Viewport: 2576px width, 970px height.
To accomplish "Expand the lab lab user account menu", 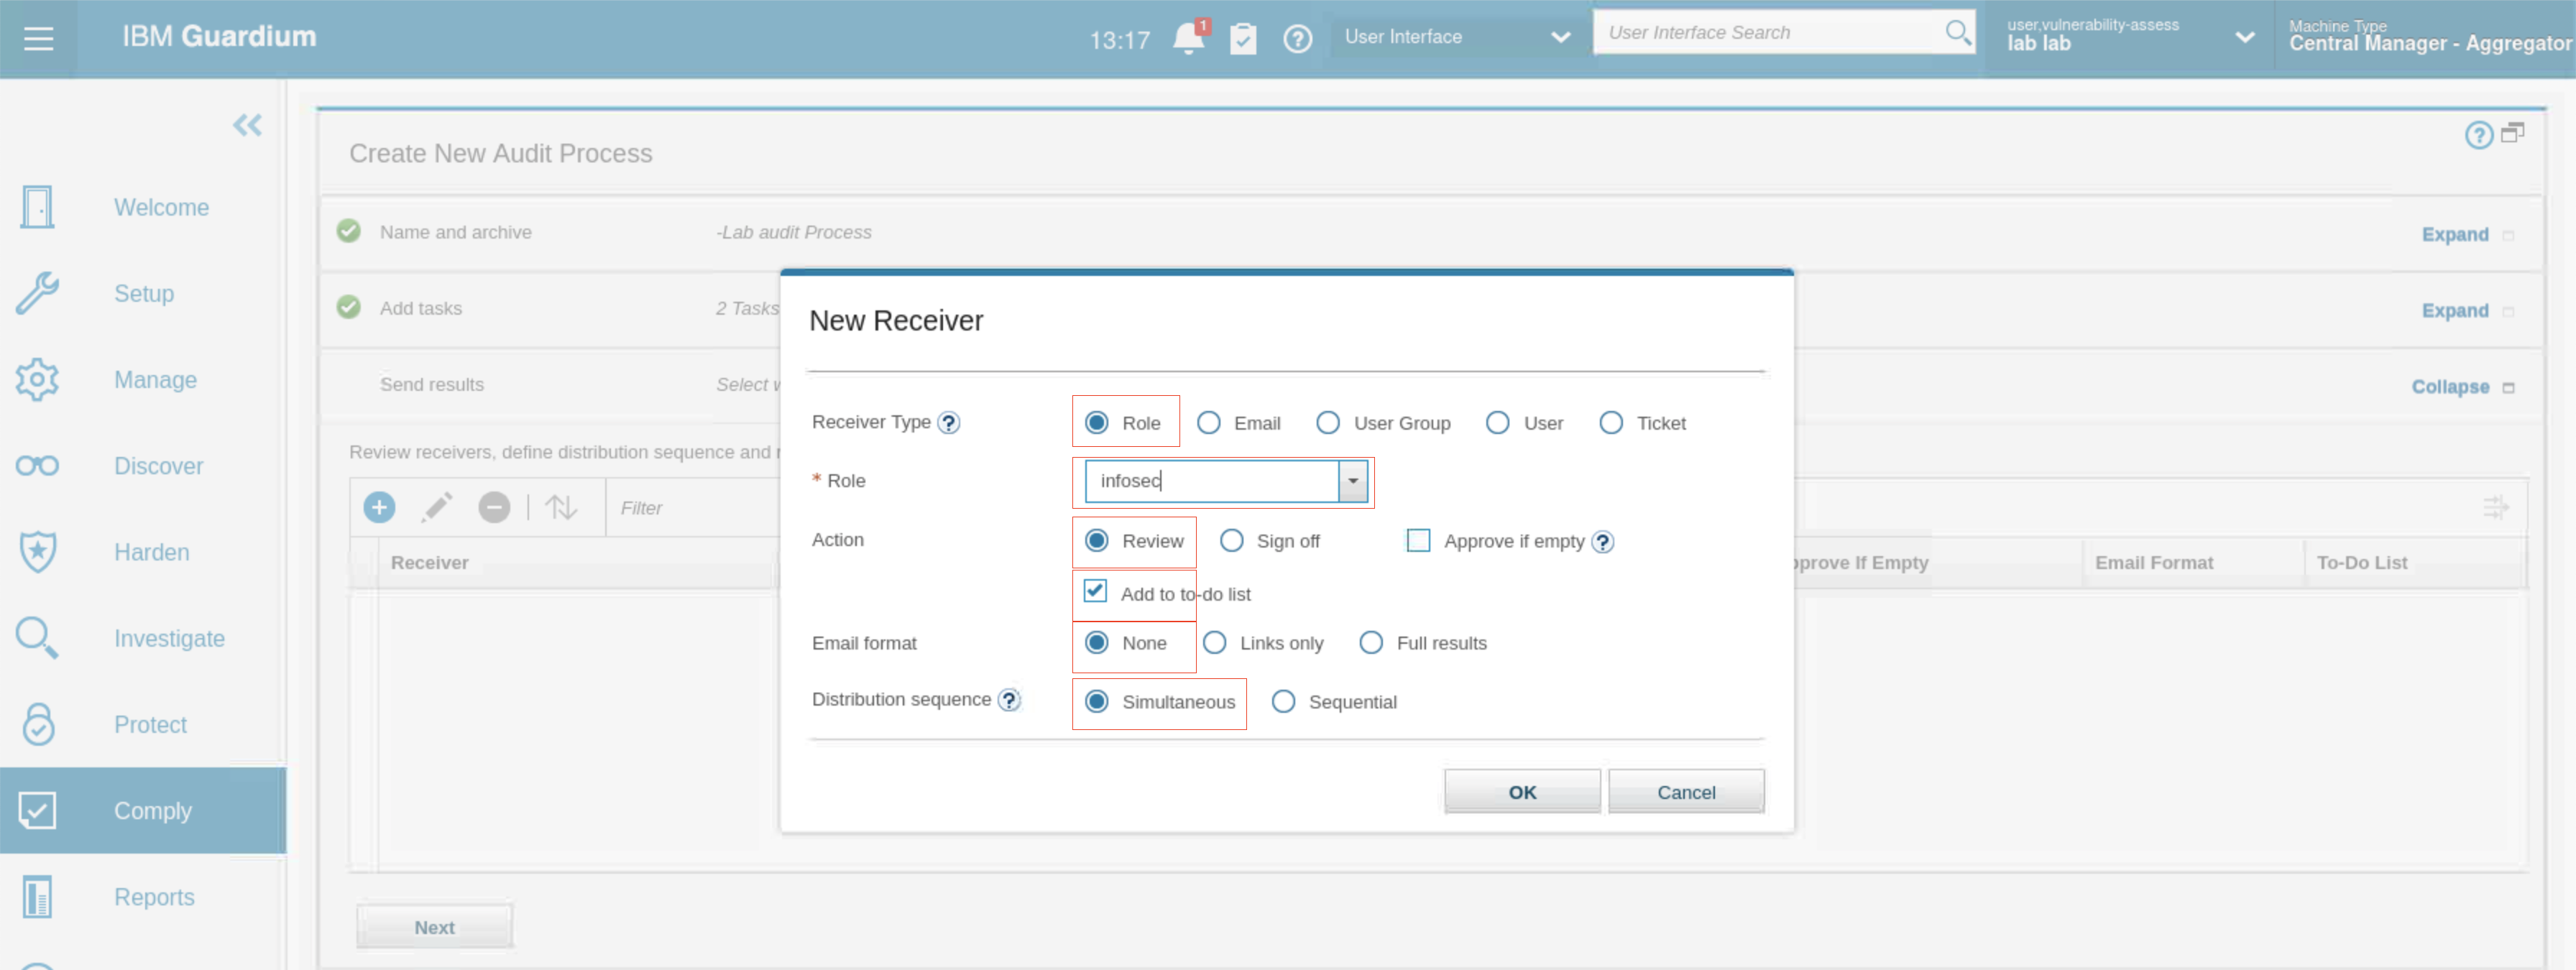I will [2245, 38].
